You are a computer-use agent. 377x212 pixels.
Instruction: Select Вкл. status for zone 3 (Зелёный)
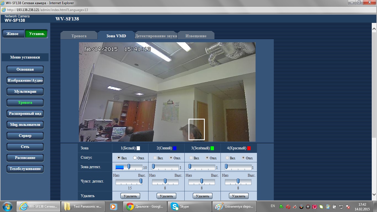click(x=191, y=158)
